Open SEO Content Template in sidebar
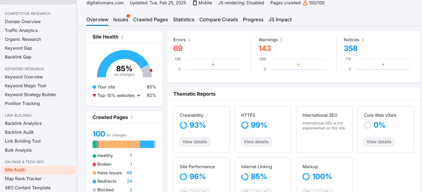 point(28,188)
